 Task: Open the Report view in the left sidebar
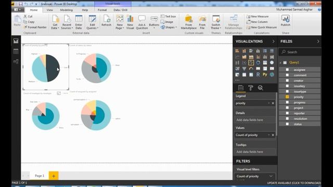pyautogui.click(x=16, y=41)
